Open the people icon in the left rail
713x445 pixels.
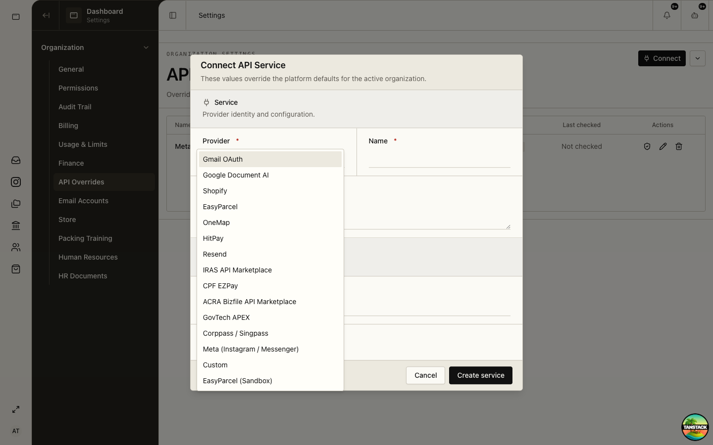16,247
